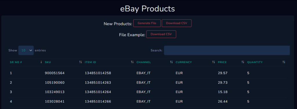The width and height of the screenshot is (297, 109).
Task: Click price value 26.44
Action: pyautogui.click(x=222, y=102)
